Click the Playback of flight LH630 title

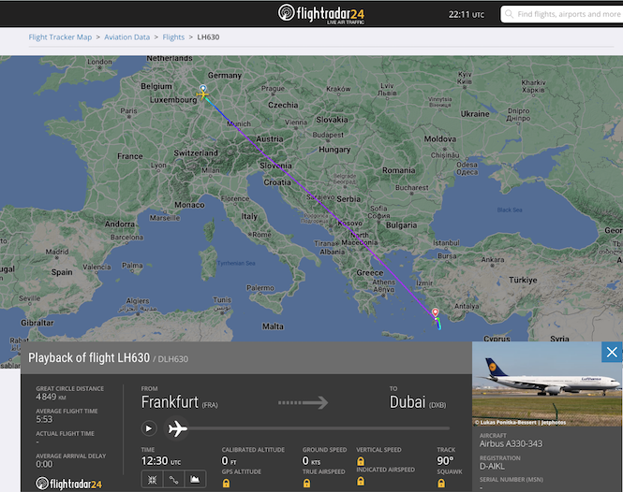[x=89, y=358]
